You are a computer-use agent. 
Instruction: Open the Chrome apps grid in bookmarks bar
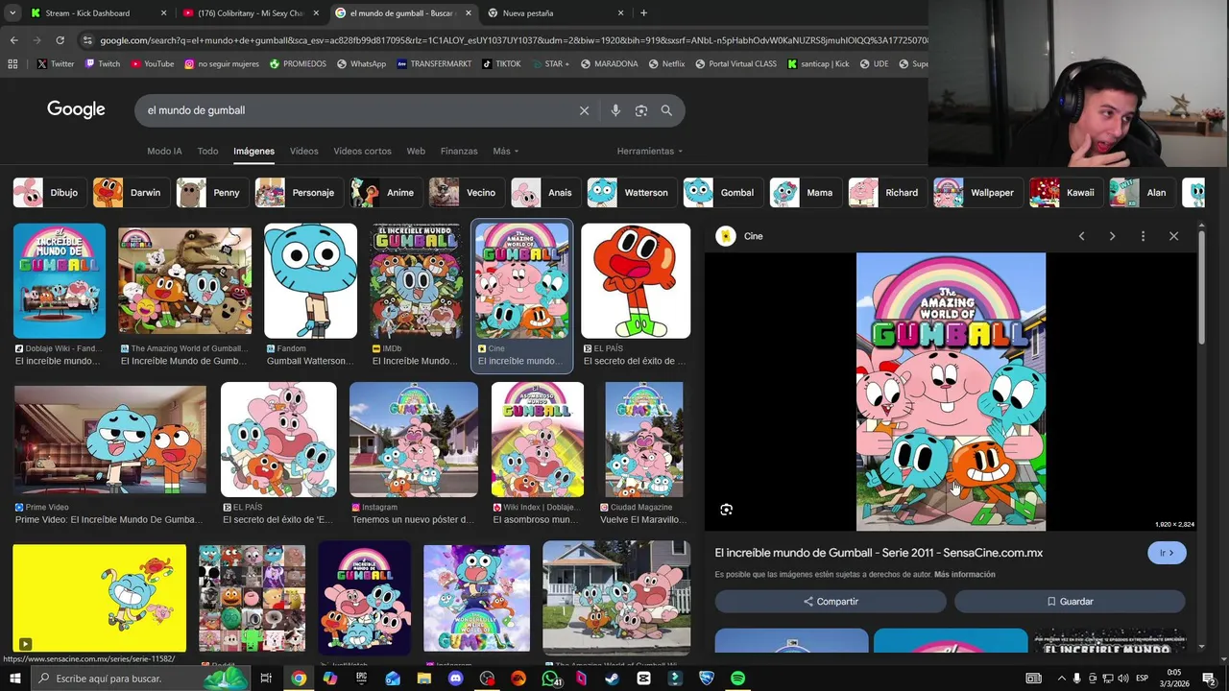pos(12,64)
